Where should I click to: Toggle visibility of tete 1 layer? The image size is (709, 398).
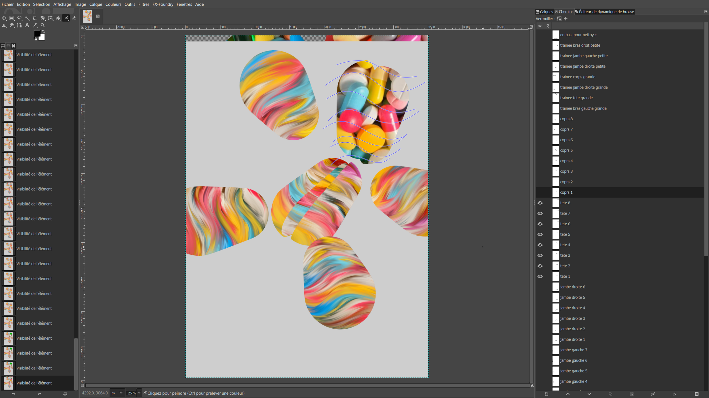[540, 276]
